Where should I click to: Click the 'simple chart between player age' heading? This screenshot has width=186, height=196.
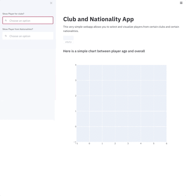coord(104,51)
